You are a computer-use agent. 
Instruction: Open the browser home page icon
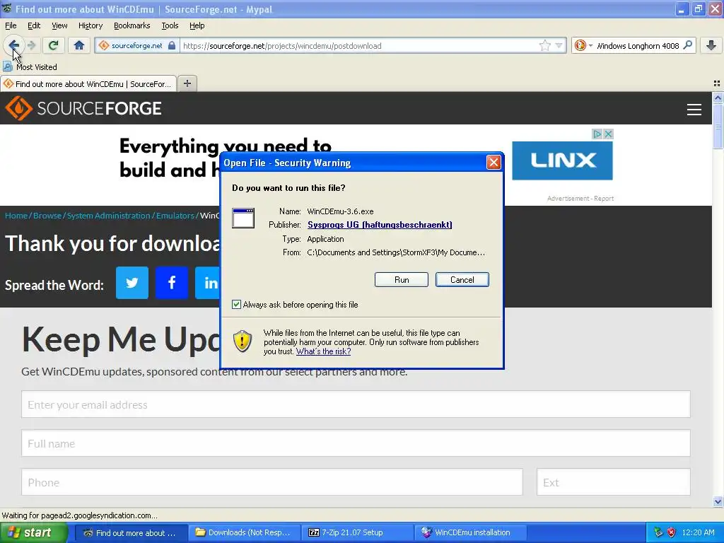pos(79,45)
